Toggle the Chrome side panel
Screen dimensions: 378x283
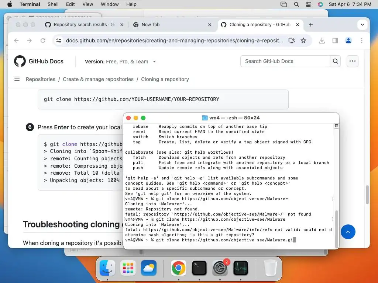[335, 41]
